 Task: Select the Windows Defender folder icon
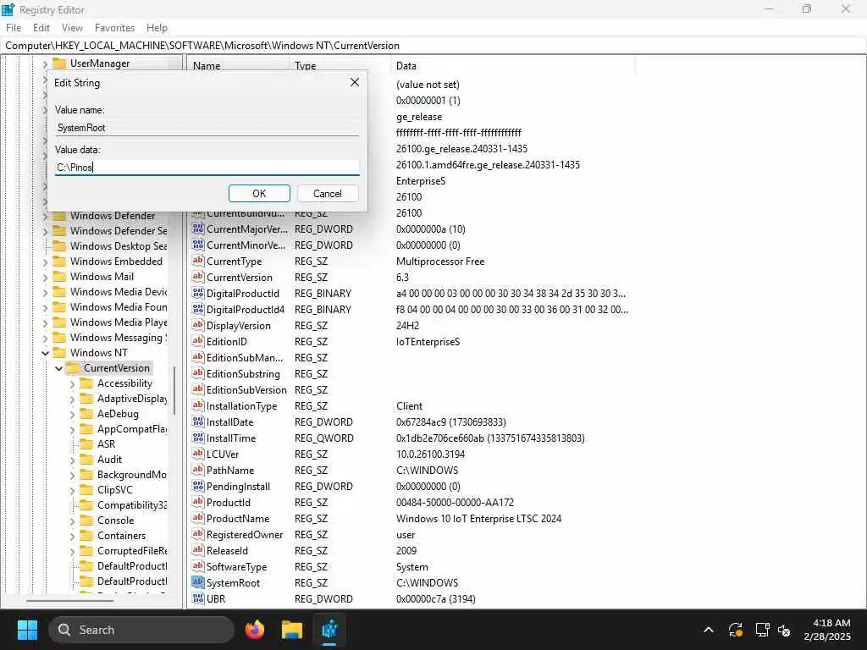(x=59, y=216)
